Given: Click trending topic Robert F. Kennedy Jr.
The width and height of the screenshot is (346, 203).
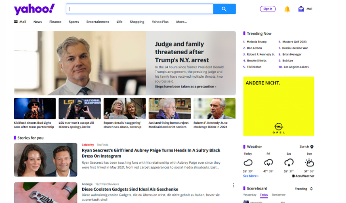Looking at the screenshot, I should point(261,54).
